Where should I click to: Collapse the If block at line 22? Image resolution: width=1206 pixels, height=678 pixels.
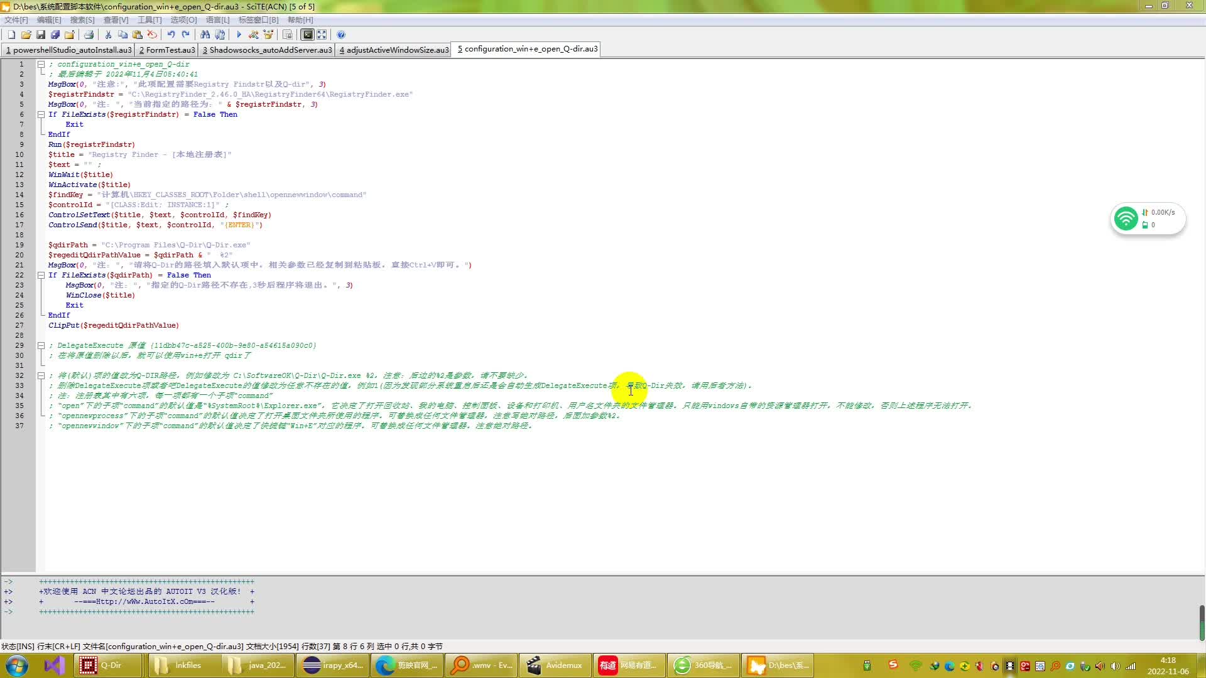41,275
